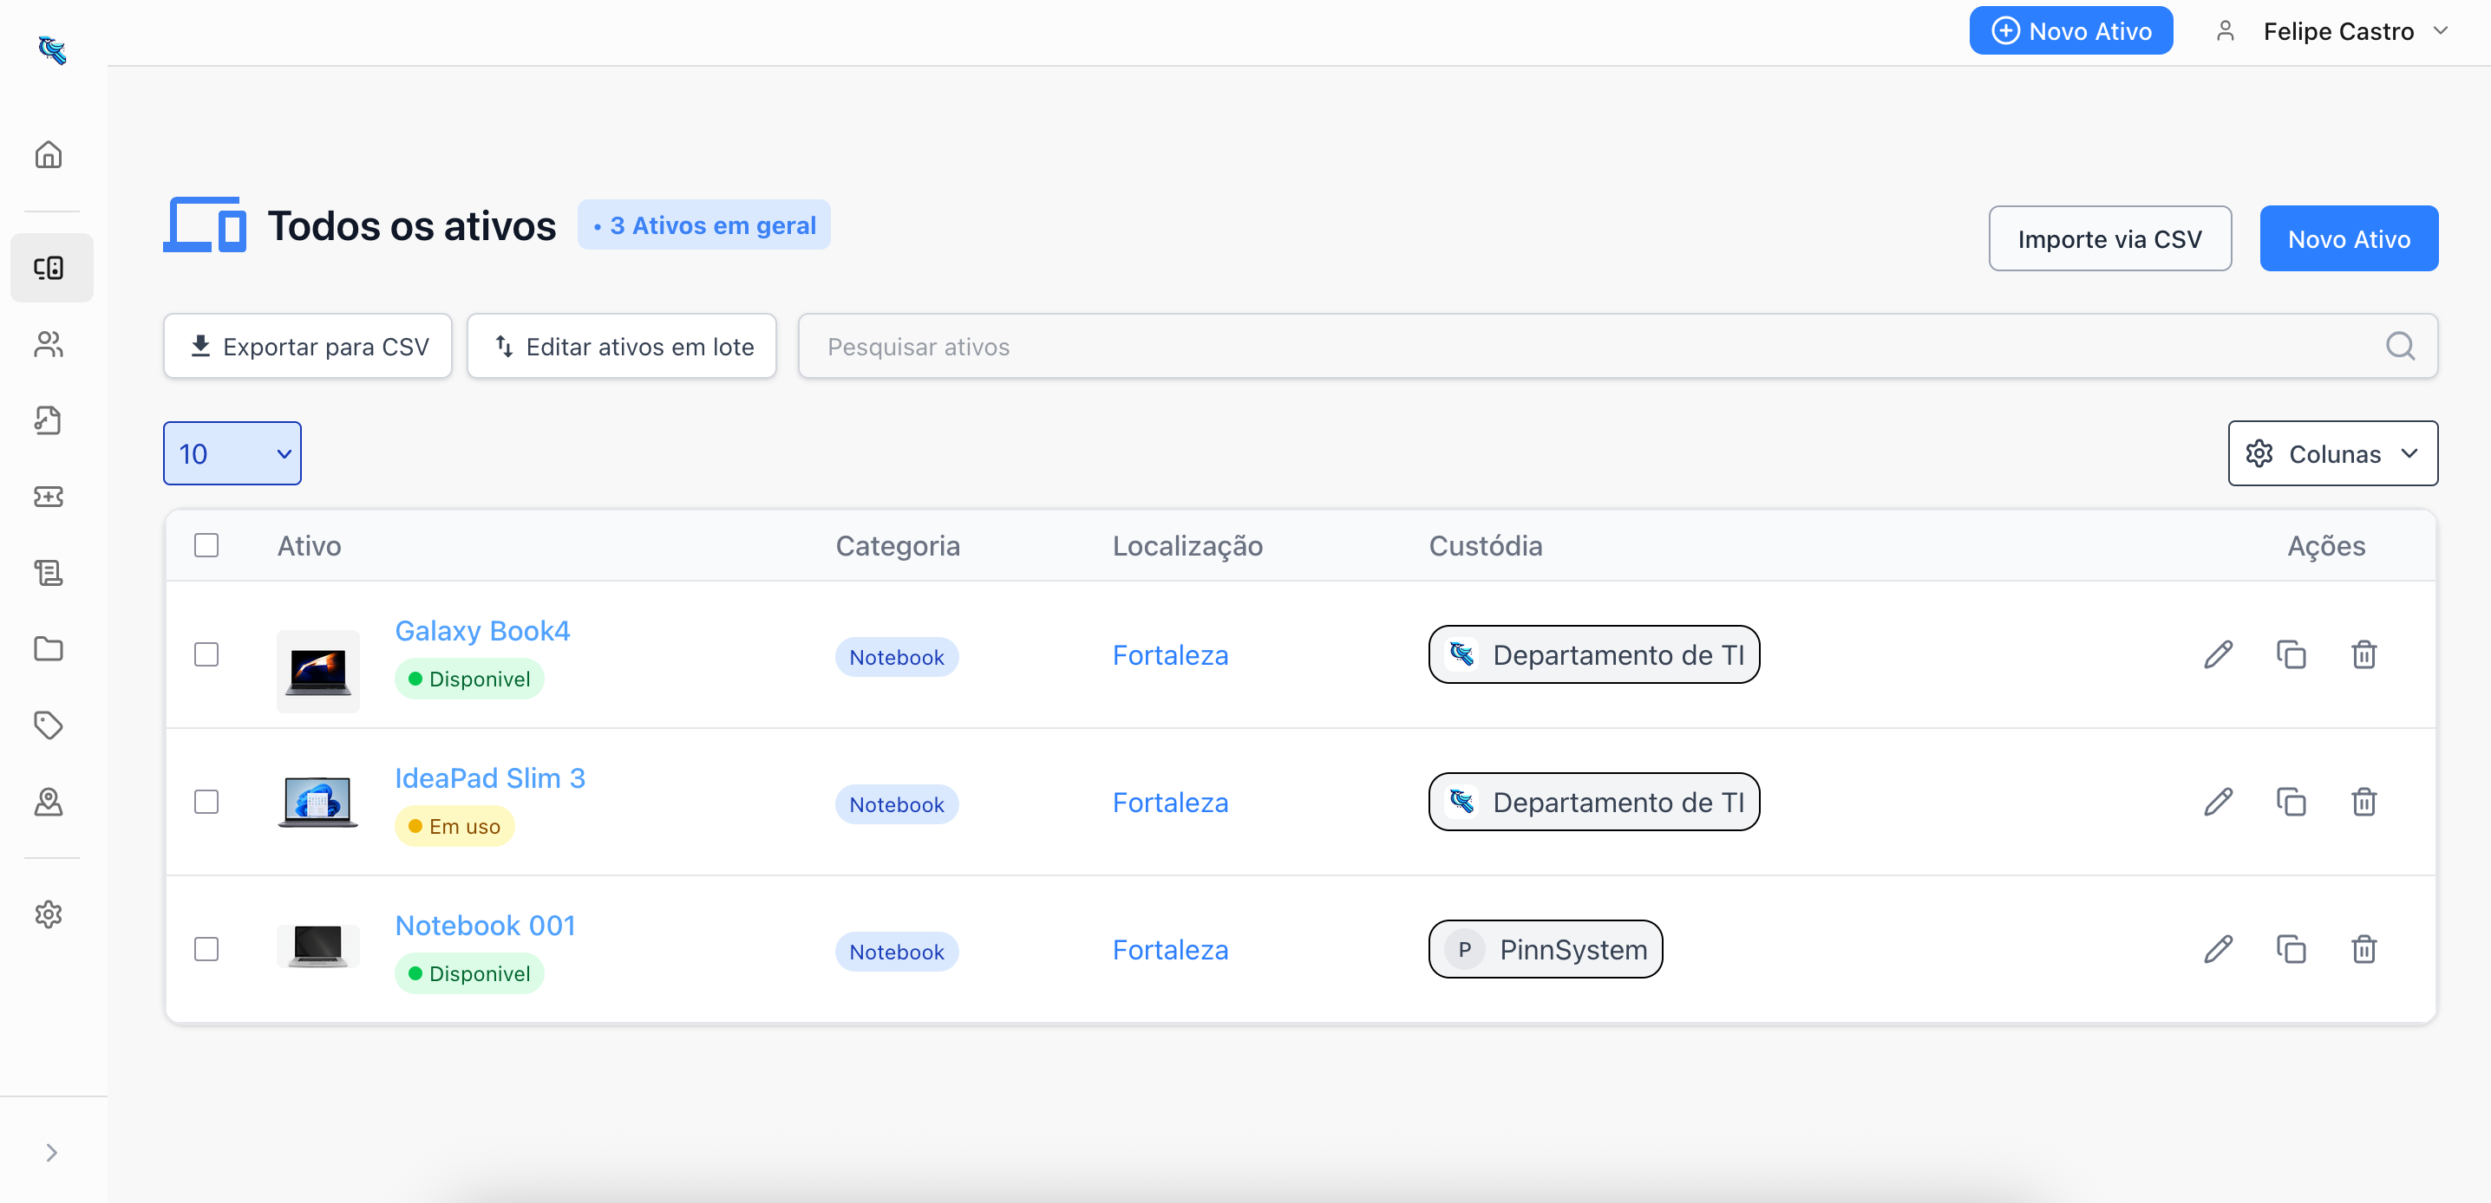Open the Notebook 001 asset link
Image resolution: width=2491 pixels, height=1203 pixels.
[485, 926]
